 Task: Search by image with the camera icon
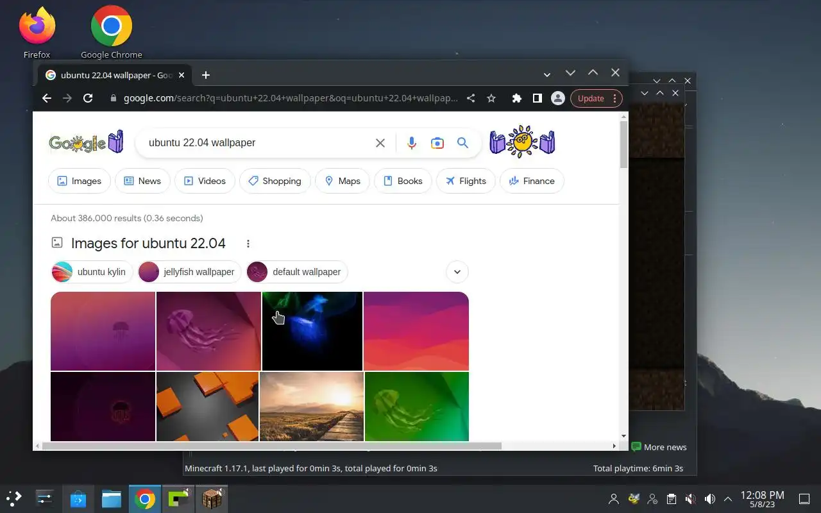[x=437, y=143]
